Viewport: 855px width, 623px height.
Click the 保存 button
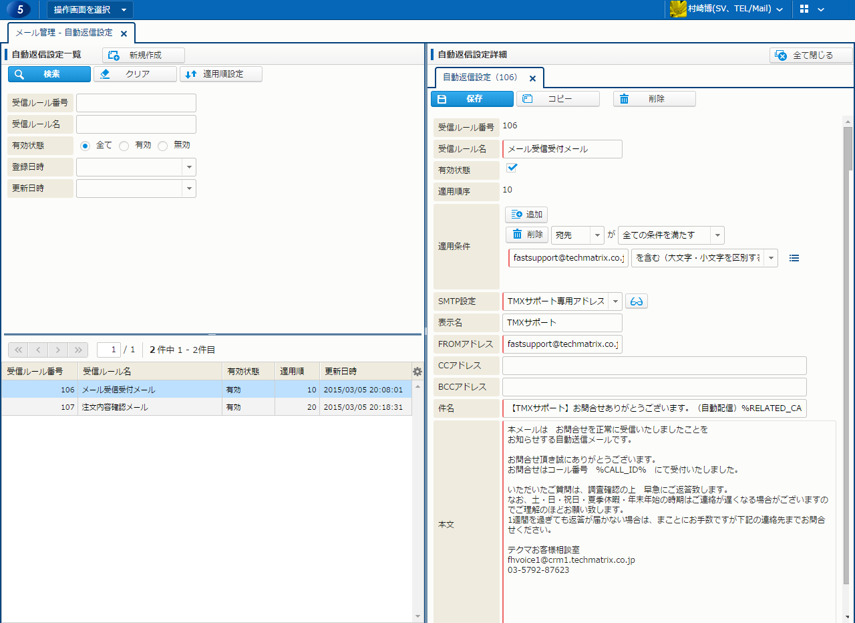pyautogui.click(x=472, y=99)
